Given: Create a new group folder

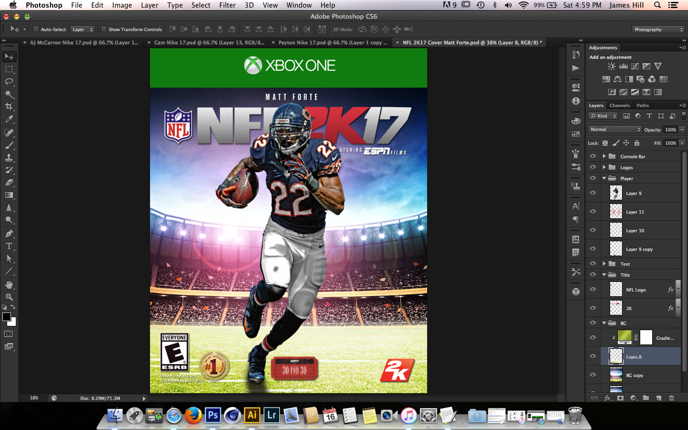Looking at the screenshot, I should pyautogui.click(x=646, y=398).
